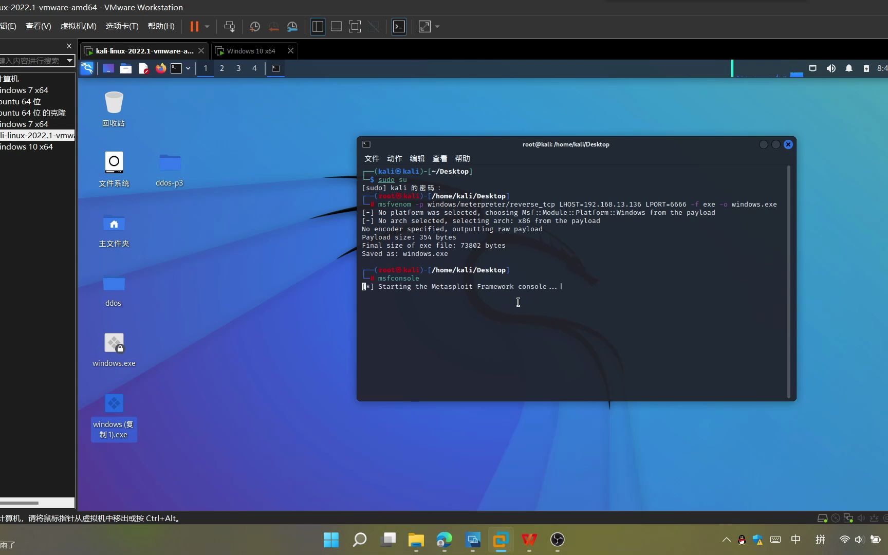This screenshot has height=555, width=888.
Task: Toggle Unity mode icon
Action: click(374, 27)
